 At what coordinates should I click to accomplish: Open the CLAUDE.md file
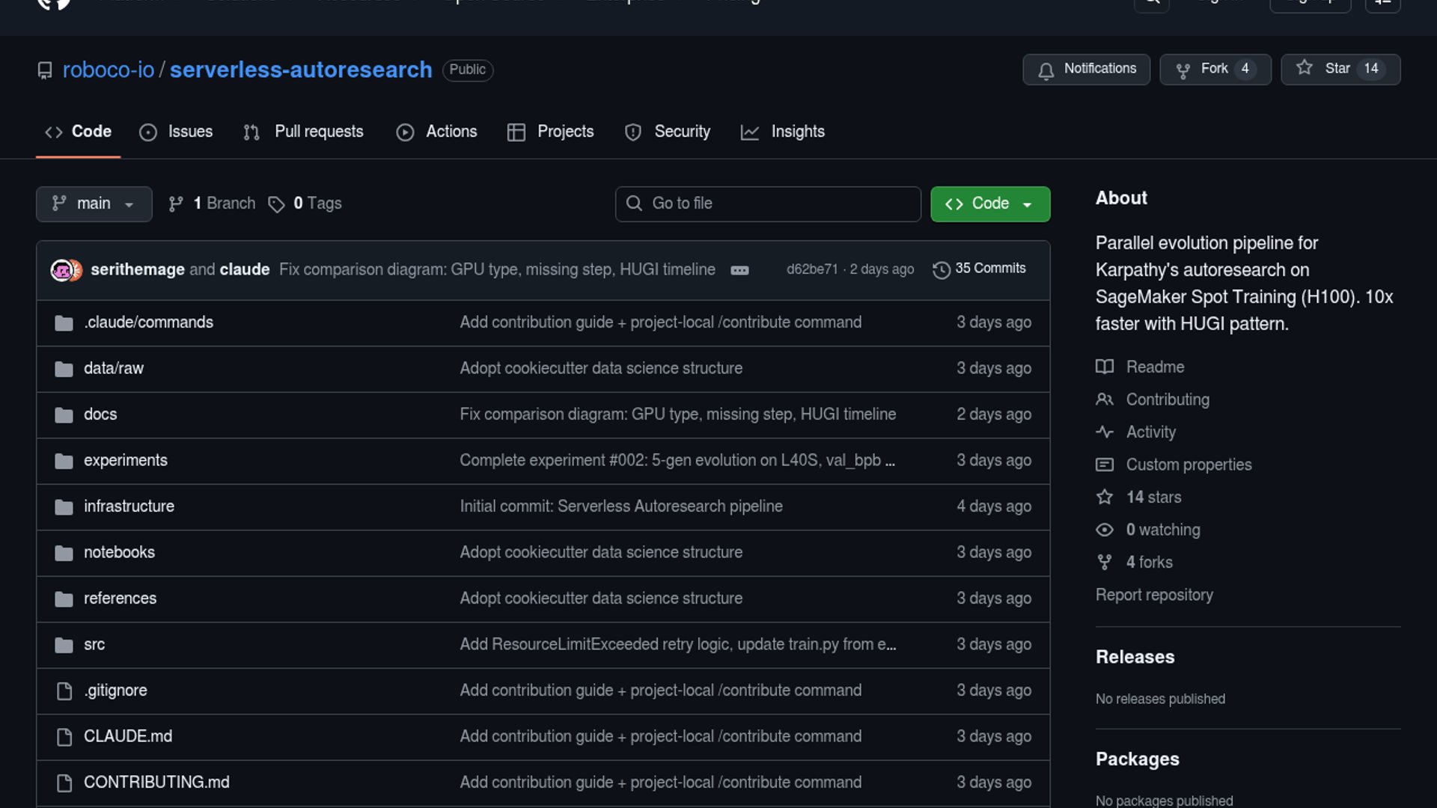pos(128,736)
